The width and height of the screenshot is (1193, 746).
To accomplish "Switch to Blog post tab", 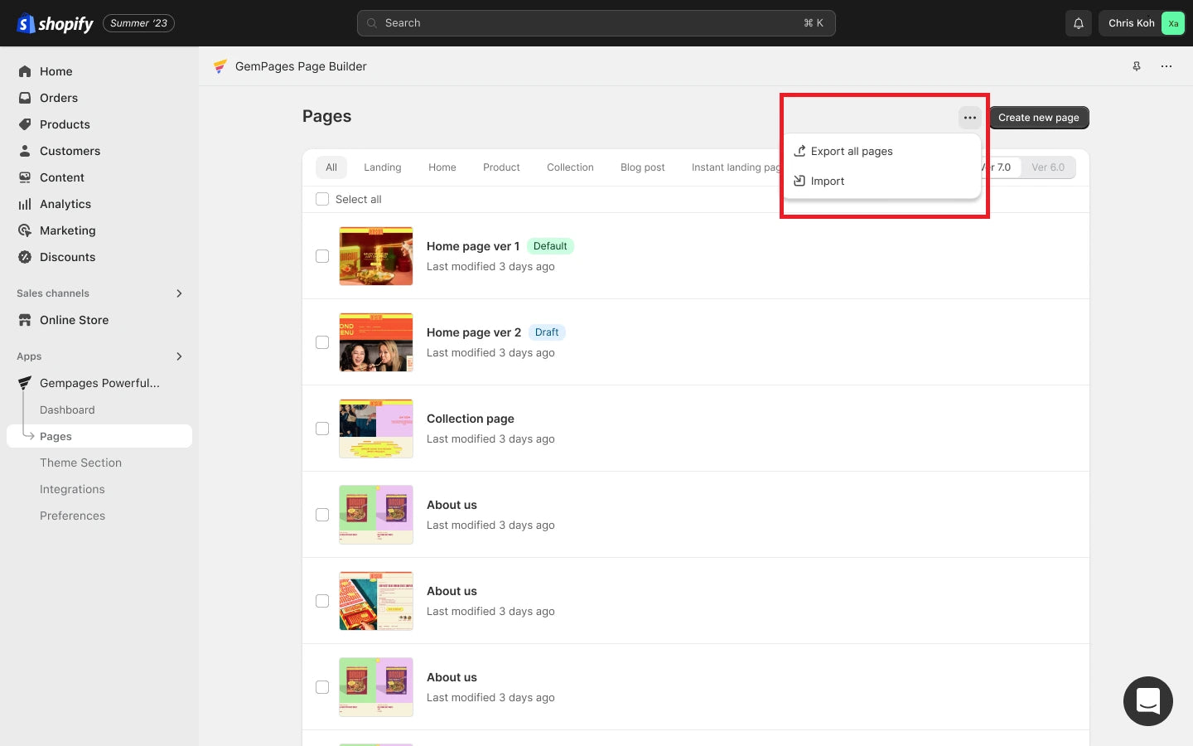I will tap(643, 167).
